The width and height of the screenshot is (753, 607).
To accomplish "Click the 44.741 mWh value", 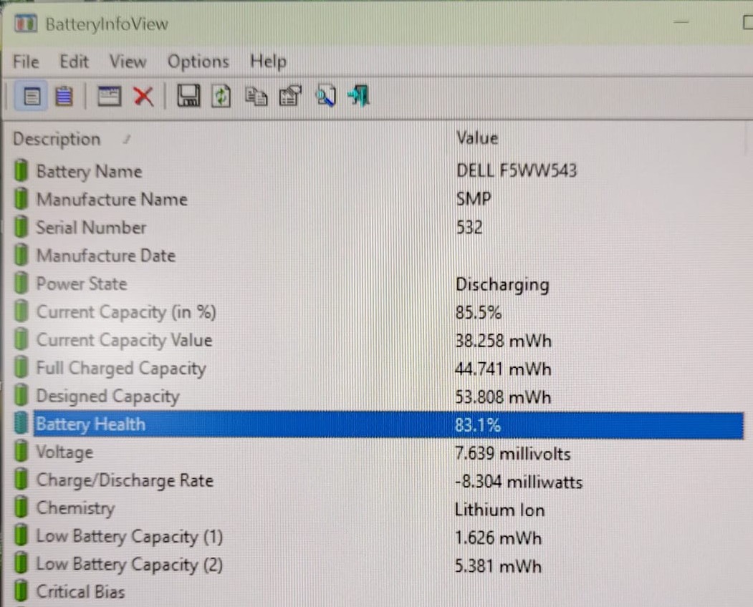I will click(x=503, y=369).
